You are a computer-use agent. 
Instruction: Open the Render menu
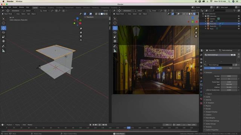pyautogui.click(x=15, y=7)
